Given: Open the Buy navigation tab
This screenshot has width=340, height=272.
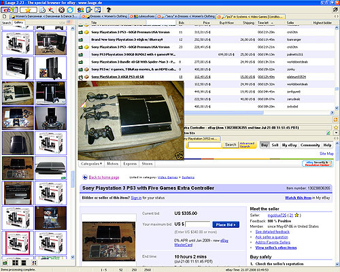Looking at the screenshot, I should 265,145.
